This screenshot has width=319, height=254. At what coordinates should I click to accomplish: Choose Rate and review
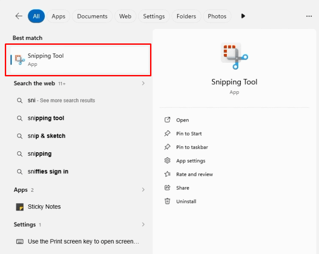click(194, 174)
